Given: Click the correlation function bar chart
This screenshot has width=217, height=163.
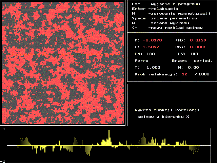Looking at the screenshot, I should click(109, 145).
